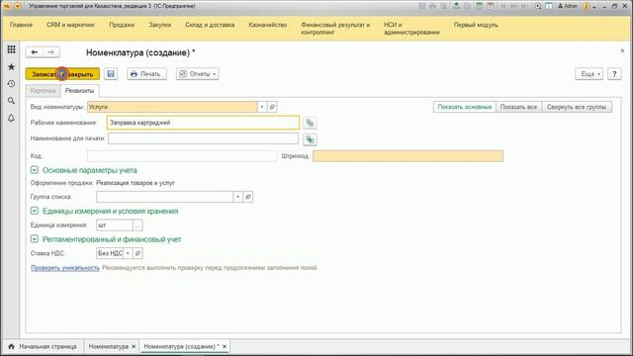Click the copy icon next to Рабочее наименование
This screenshot has height=356, width=633.
(310, 123)
